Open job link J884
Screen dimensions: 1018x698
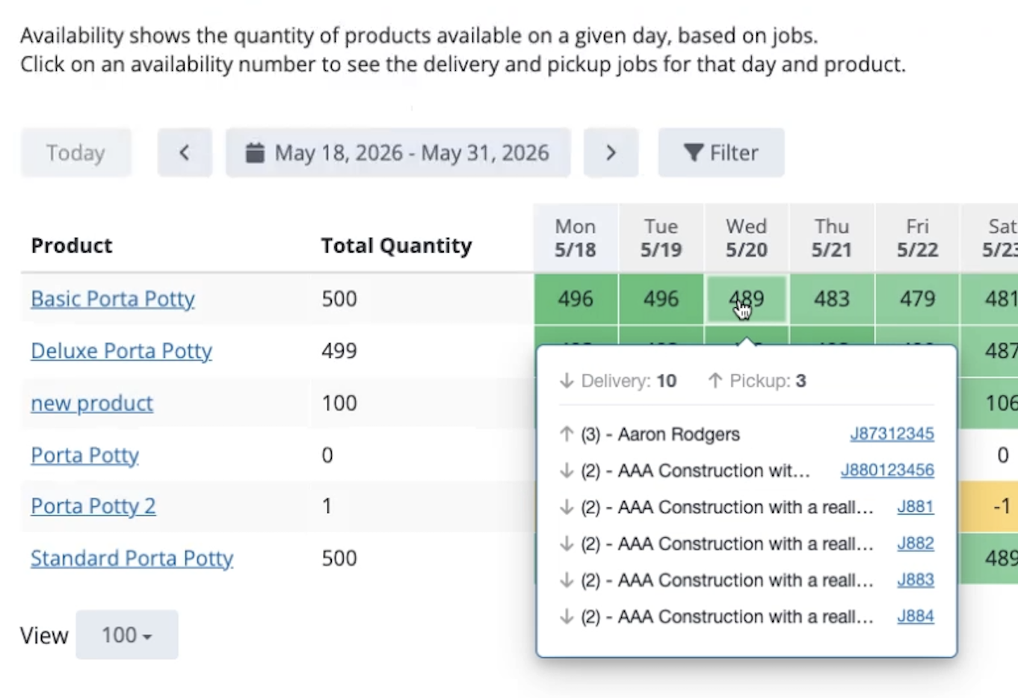pos(916,617)
